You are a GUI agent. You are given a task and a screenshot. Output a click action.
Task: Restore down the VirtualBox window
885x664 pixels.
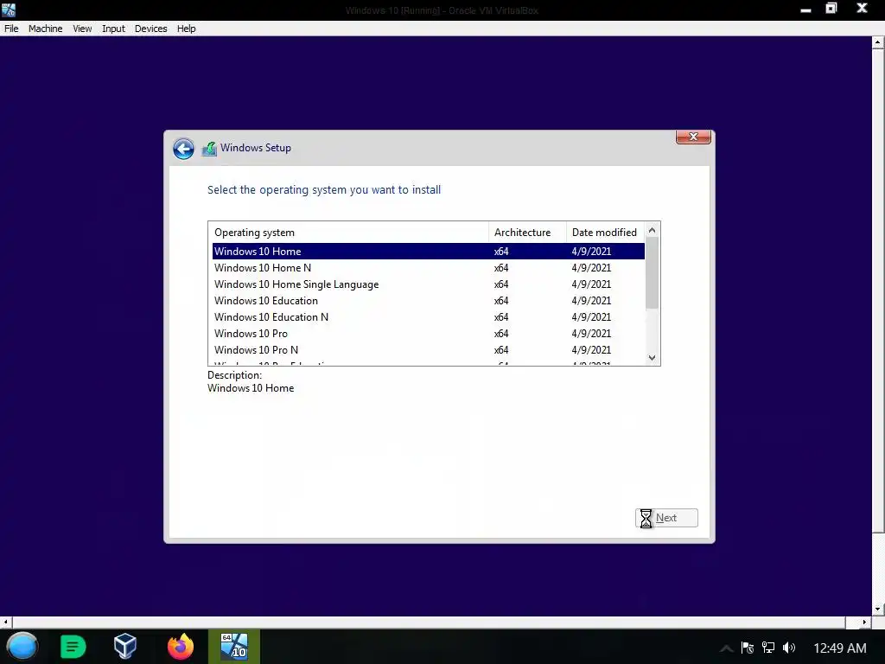(x=831, y=9)
